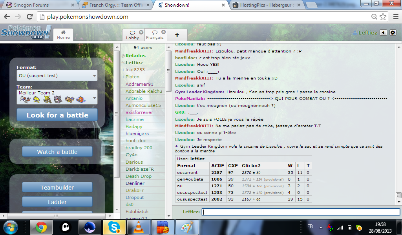Open a new browser tab

(x=311, y=5)
